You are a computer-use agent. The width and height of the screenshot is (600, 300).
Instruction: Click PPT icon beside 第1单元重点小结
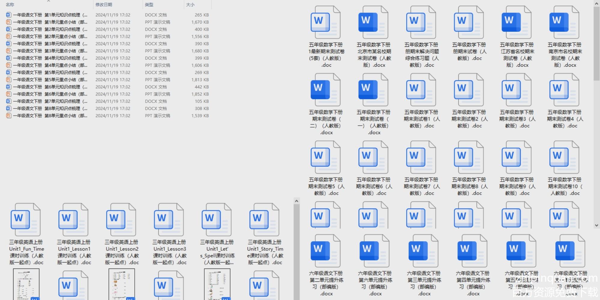click(x=8, y=22)
